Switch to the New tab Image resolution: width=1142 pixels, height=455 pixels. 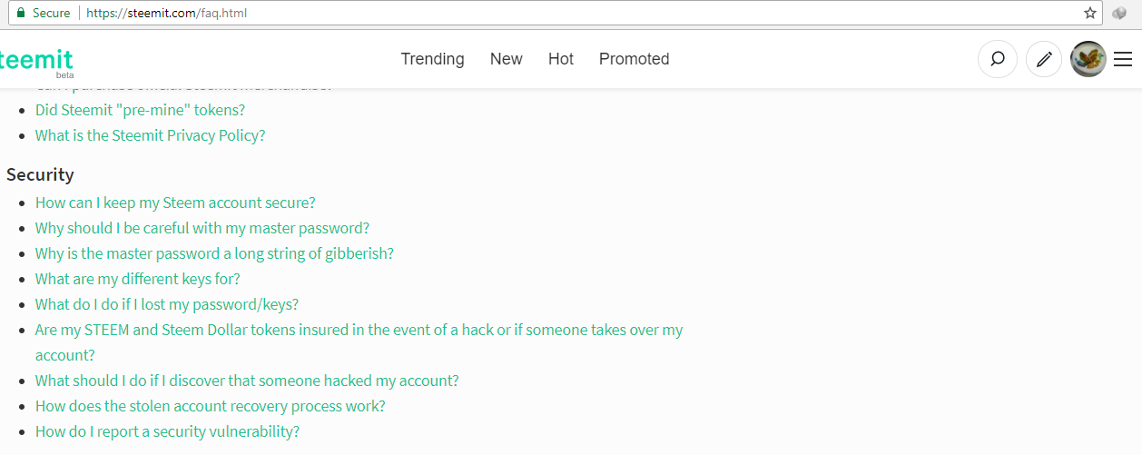pos(506,59)
